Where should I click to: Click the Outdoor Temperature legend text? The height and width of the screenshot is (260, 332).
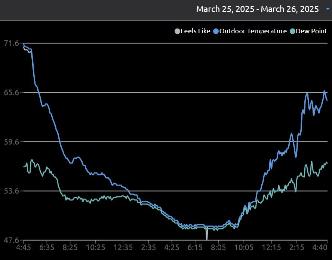pos(253,31)
